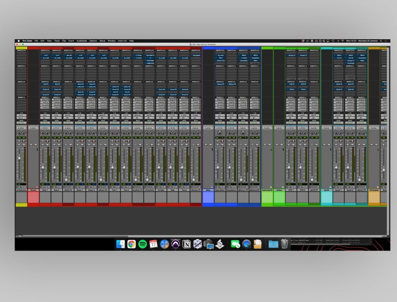
Task: Open the Spotify app in the Dock
Action: (x=142, y=244)
